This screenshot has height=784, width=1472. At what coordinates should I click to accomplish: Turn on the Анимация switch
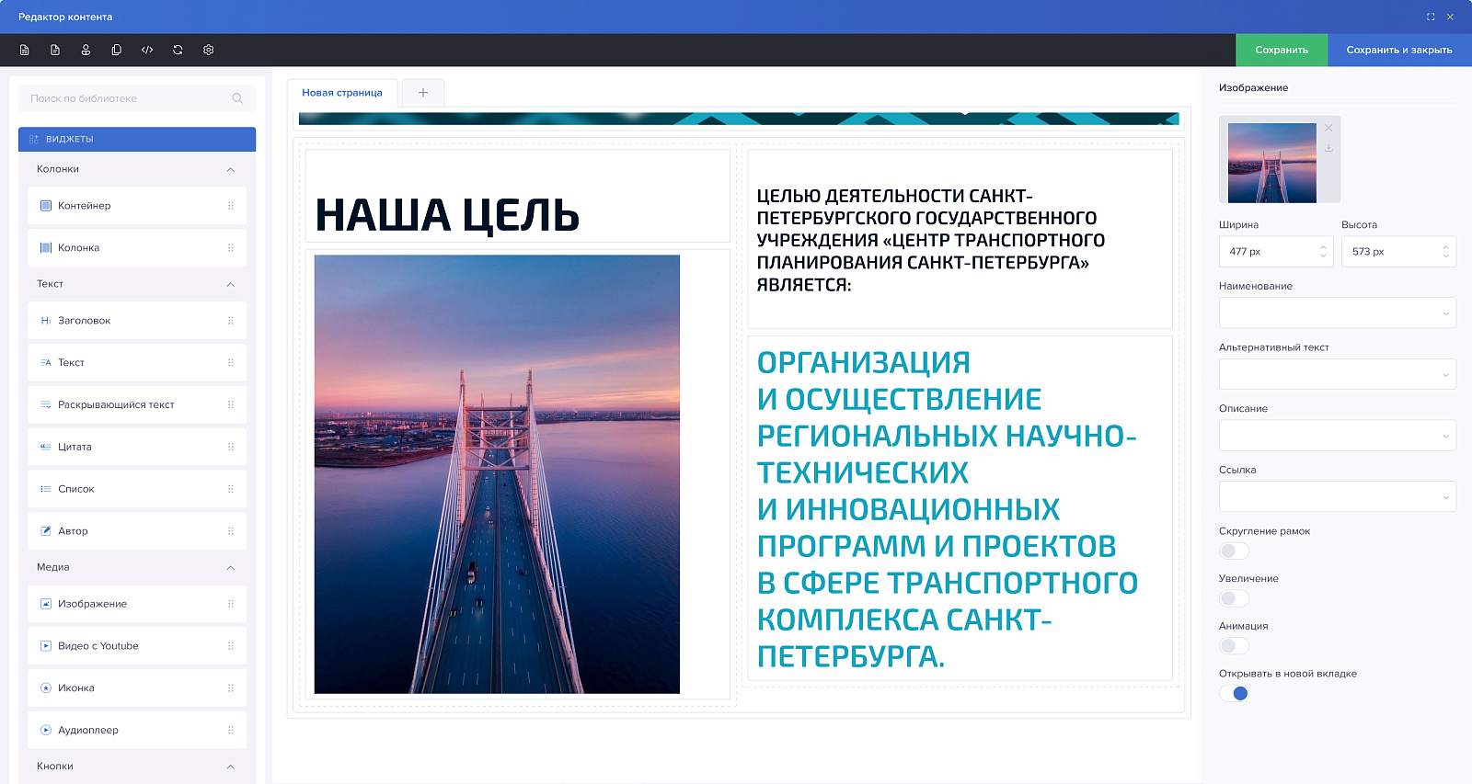pos(1234,646)
